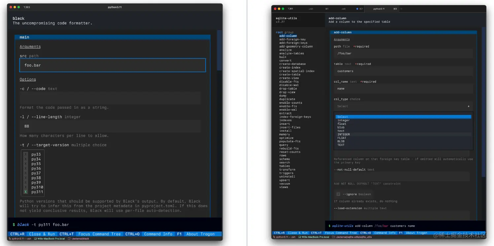Select integer from the col_type dropdown list
The width and height of the screenshot is (494, 246).
click(344, 120)
